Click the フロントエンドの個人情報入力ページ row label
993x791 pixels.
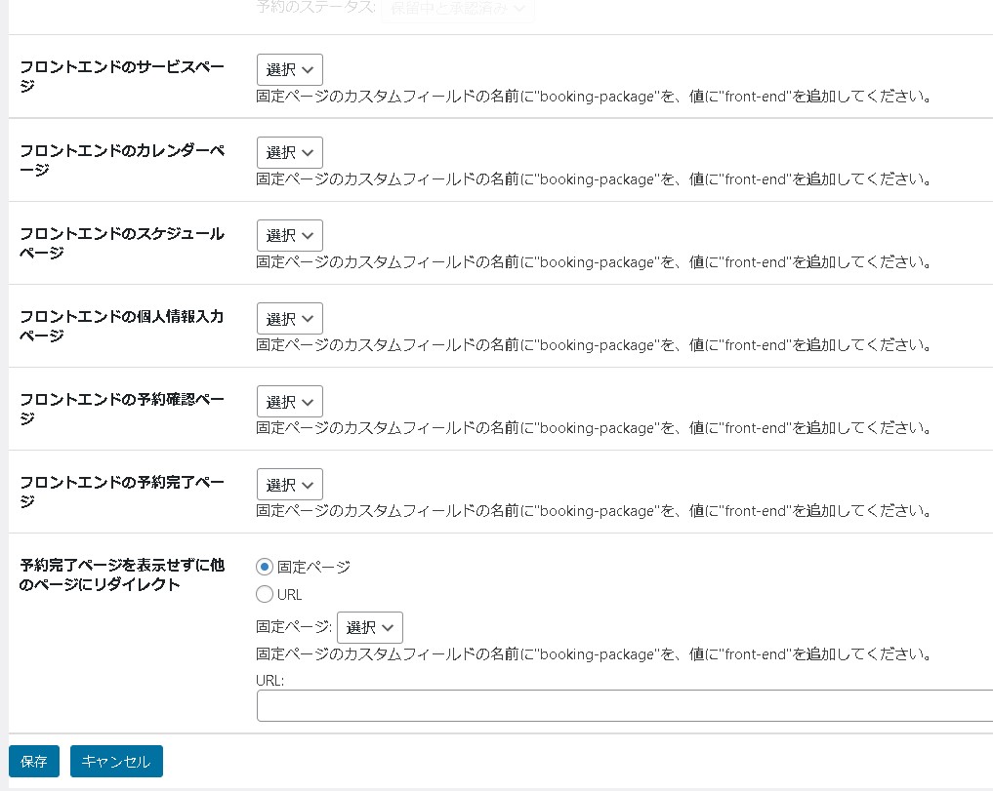pos(122,325)
